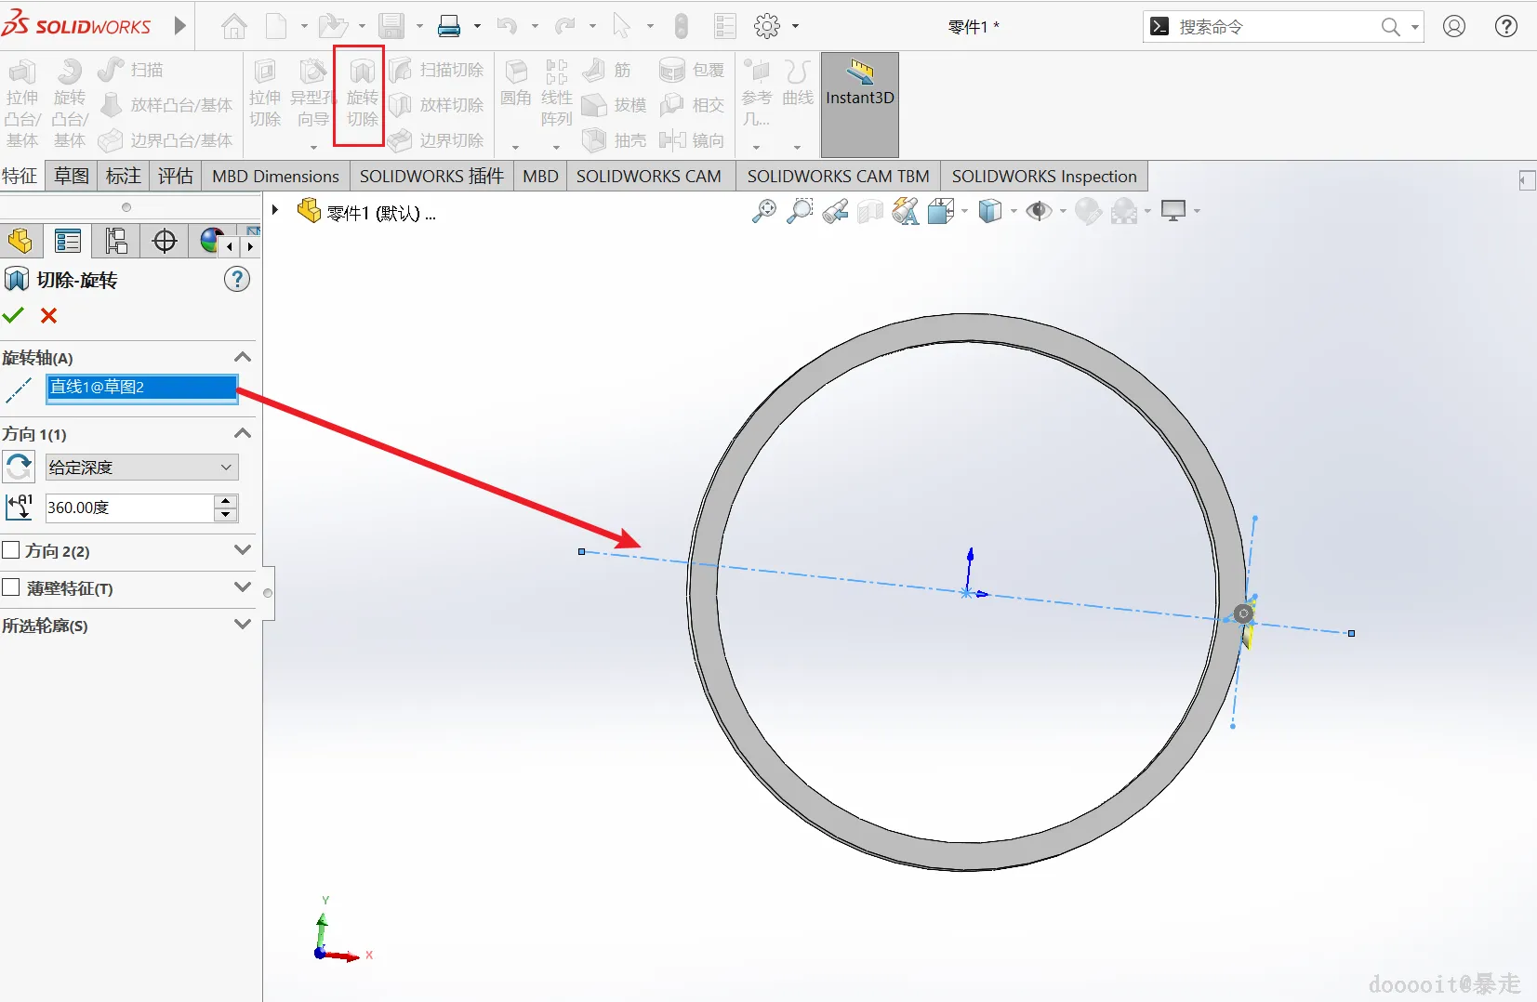Cancel the feature with red X
The width and height of the screenshot is (1537, 1002).
[48, 316]
